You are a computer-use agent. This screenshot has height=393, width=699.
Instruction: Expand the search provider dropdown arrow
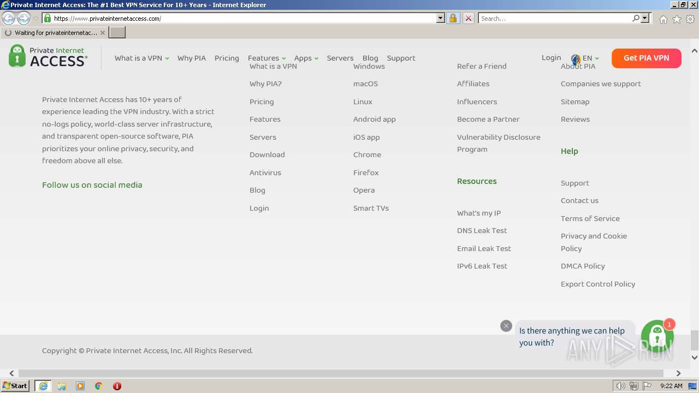pyautogui.click(x=645, y=18)
